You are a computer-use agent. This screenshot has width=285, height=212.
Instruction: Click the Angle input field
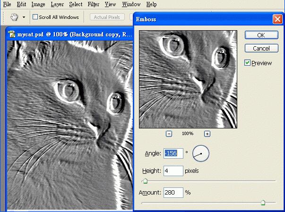[173, 153]
